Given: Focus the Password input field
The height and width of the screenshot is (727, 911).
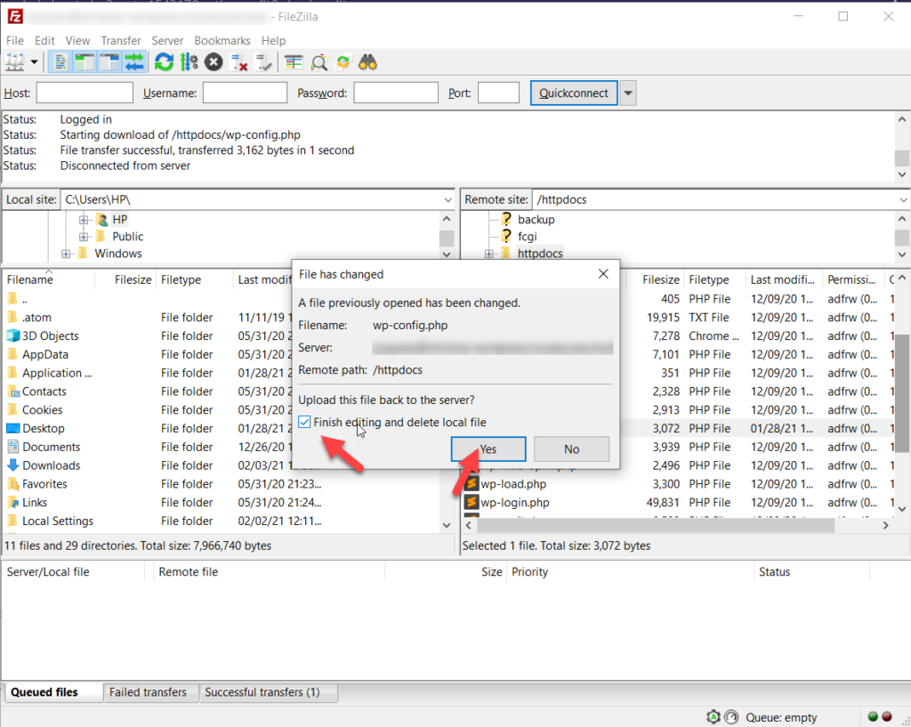Looking at the screenshot, I should [x=396, y=93].
